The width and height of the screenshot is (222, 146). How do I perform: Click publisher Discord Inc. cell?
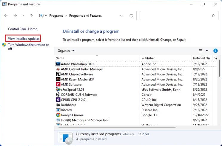(x=150, y=110)
